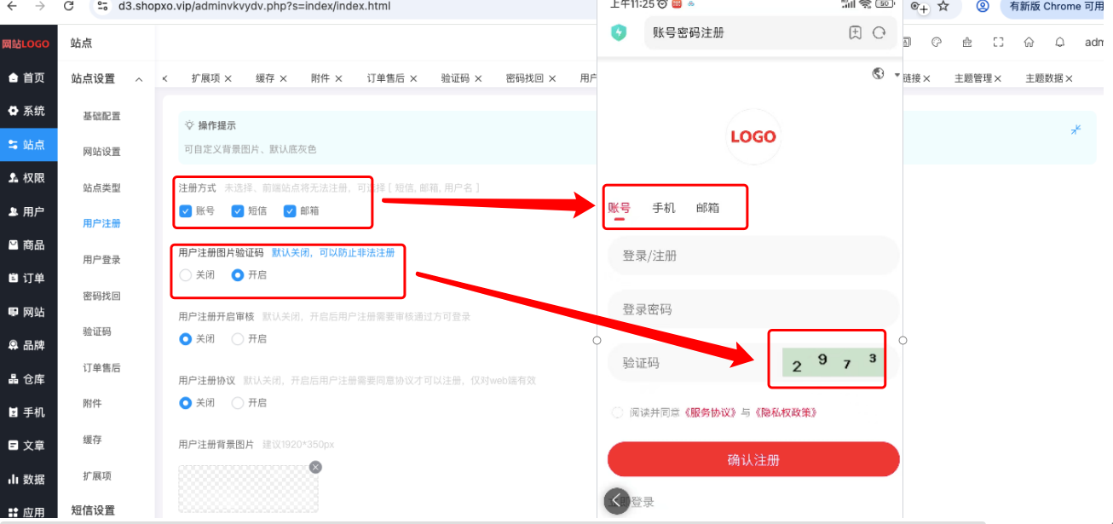Open the 品牌 section in the sidebar

pos(28,345)
